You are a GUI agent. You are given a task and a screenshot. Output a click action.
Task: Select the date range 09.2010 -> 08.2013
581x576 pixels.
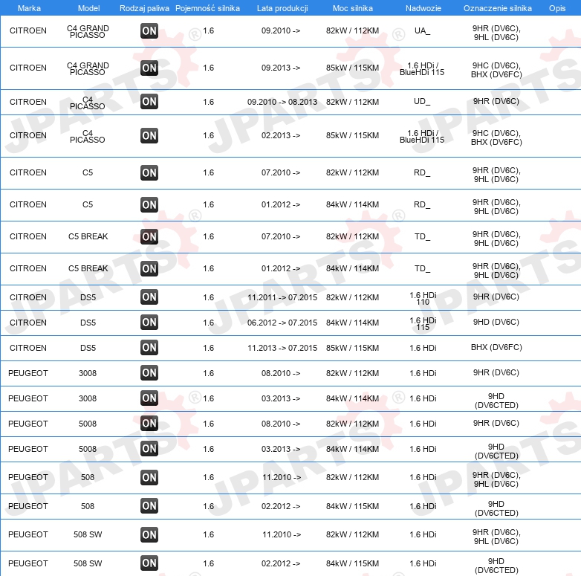[x=282, y=102]
